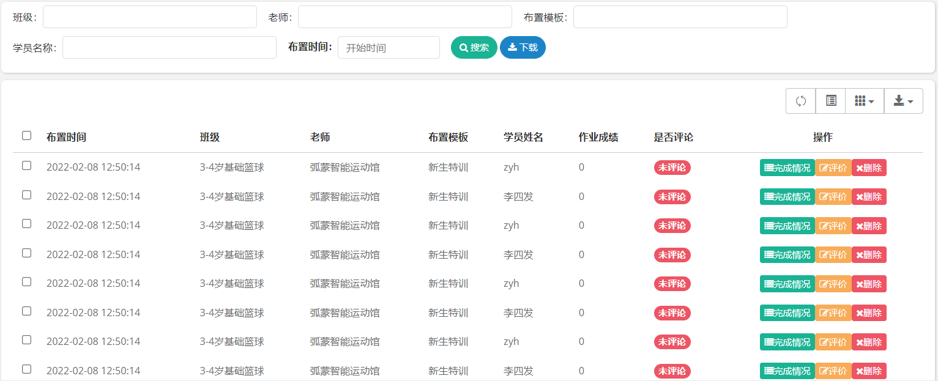Click 评价 in the second row
938x381 pixels.
coord(833,197)
